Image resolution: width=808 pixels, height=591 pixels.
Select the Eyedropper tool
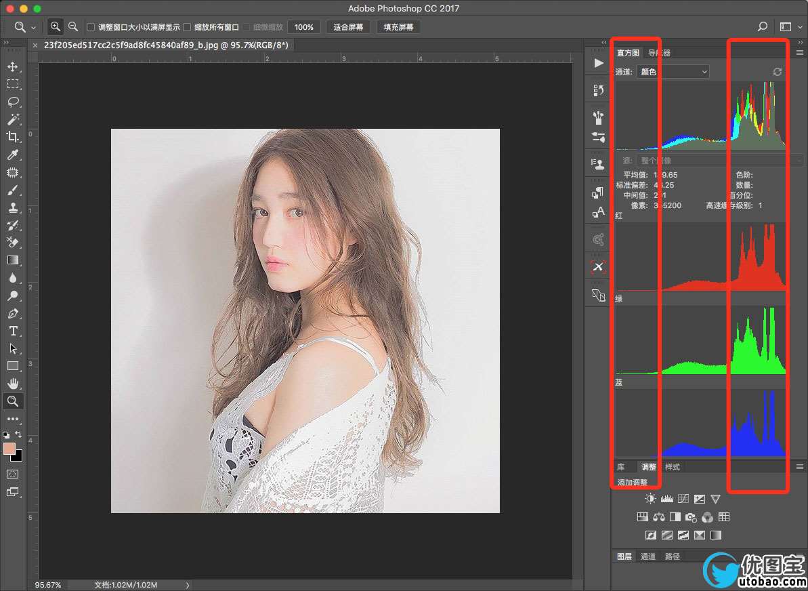(x=13, y=155)
